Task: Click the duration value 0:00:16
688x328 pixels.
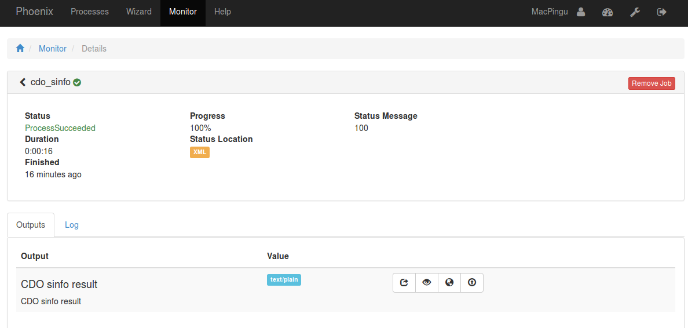Action: 39,151
